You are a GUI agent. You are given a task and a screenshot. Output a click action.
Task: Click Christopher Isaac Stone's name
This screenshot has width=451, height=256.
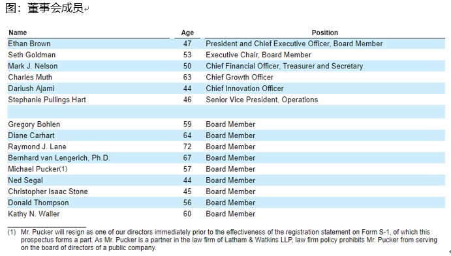[x=48, y=192]
